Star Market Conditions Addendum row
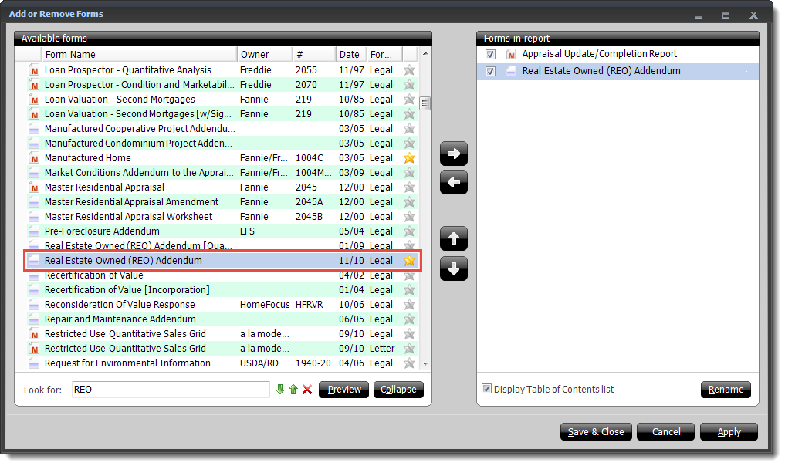This screenshot has width=785, height=466. pos(410,173)
